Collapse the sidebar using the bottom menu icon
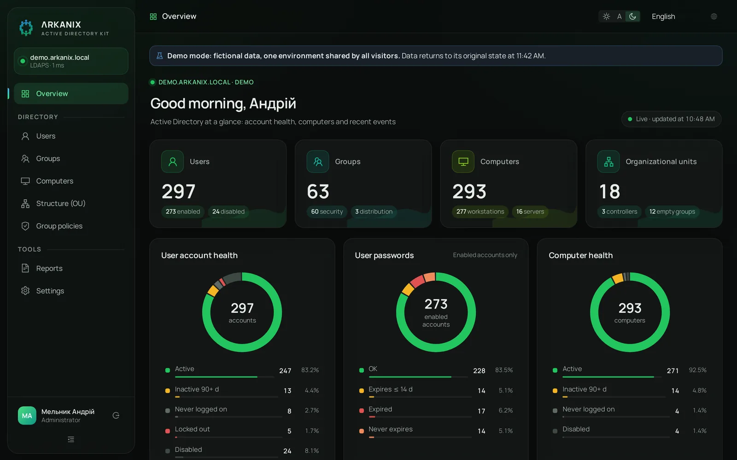The height and width of the screenshot is (460, 737). (x=71, y=440)
